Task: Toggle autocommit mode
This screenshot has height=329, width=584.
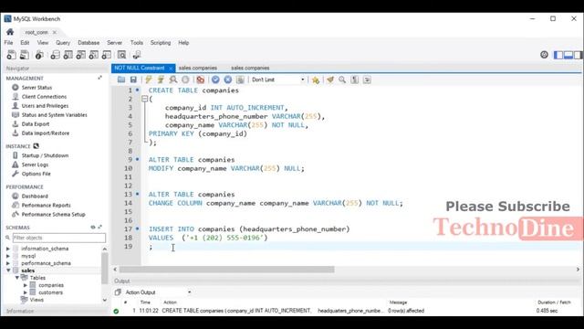Action: (240, 80)
